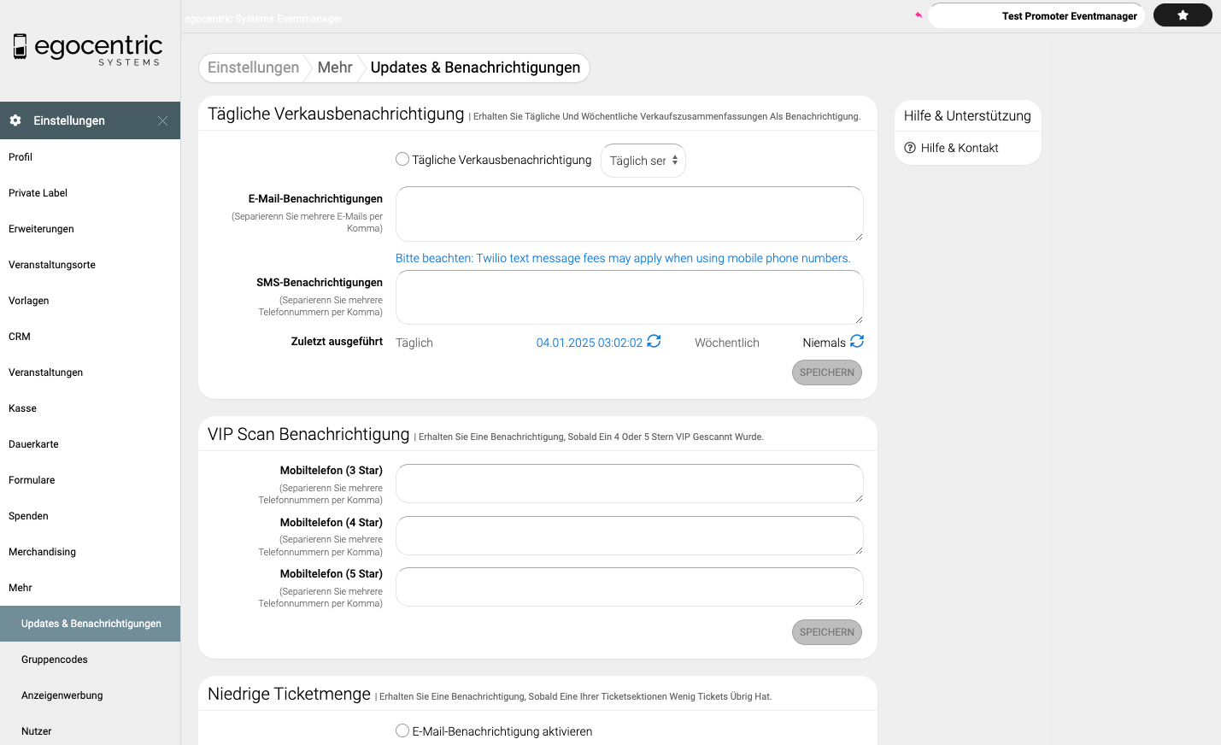The width and height of the screenshot is (1221, 745).
Task: Click the pink arrow icon near promoter name
Action: 919,15
